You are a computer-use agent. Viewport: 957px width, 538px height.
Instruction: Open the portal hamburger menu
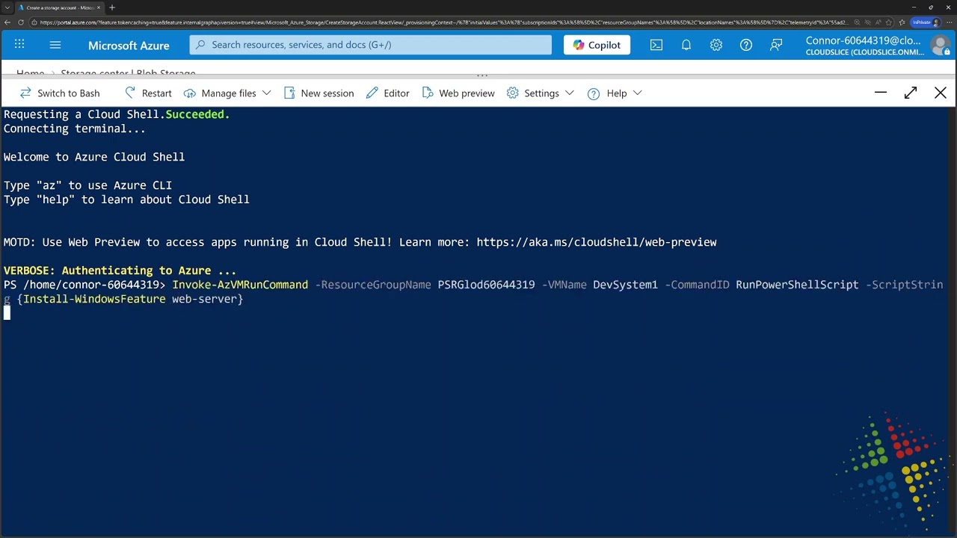[x=55, y=45]
